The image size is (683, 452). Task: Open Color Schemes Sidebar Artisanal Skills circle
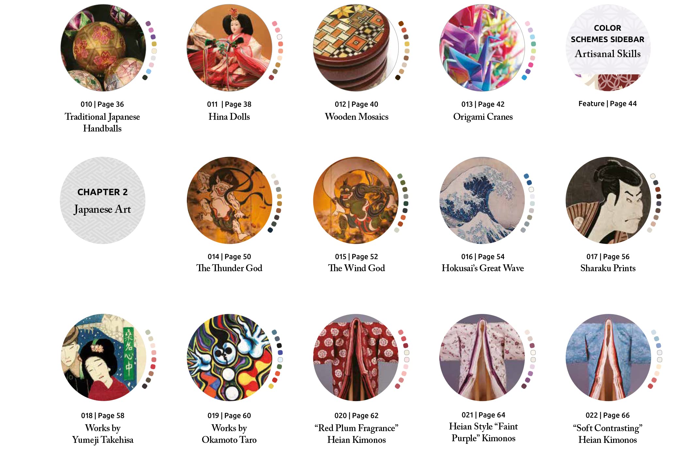608,48
